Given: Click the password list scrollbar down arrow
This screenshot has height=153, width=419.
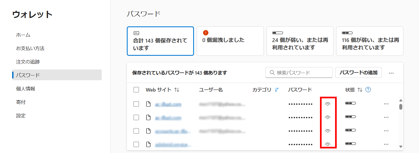Looking at the screenshot, I should [x=401, y=147].
